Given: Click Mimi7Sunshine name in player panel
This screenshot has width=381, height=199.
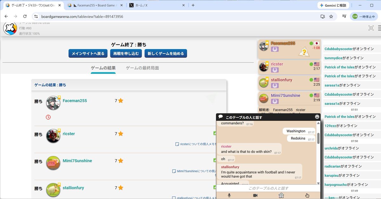Looking at the screenshot, I should (x=285, y=95).
